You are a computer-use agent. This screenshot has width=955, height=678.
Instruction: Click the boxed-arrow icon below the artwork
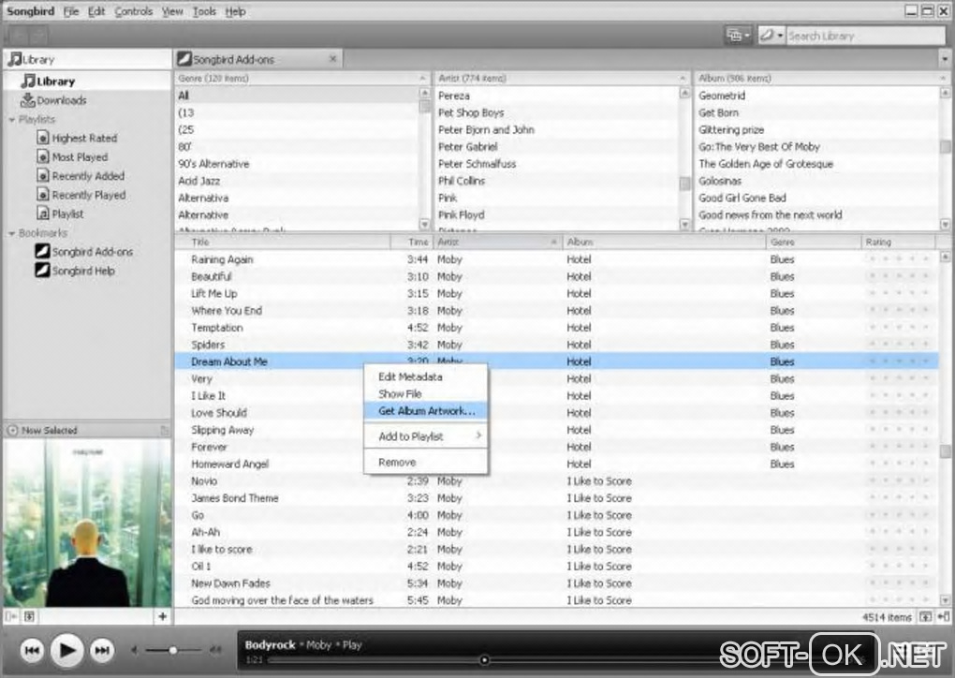(x=29, y=616)
